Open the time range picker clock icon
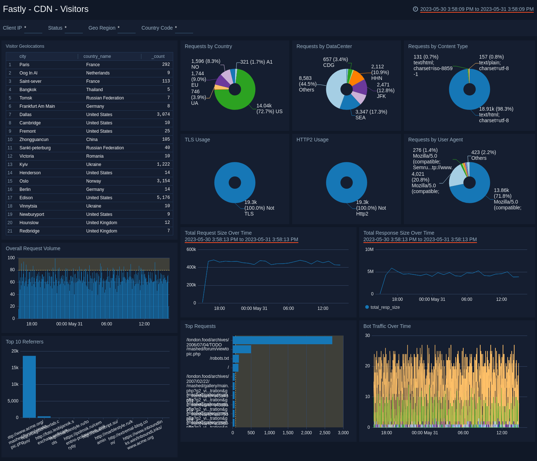This screenshot has height=461, width=537. pyautogui.click(x=415, y=9)
